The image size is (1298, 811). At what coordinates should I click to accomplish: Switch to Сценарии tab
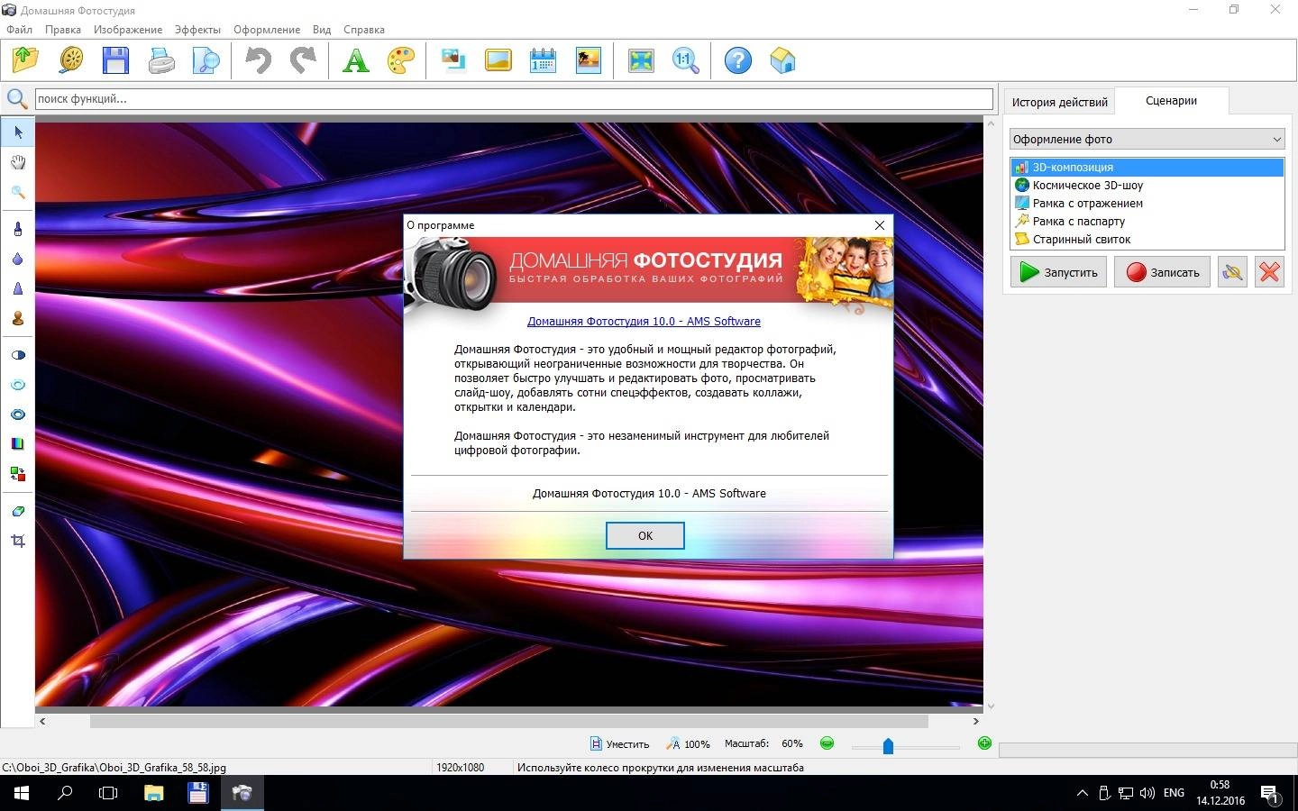1171,101
